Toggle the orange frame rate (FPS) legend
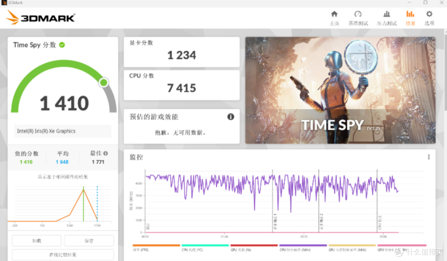 click(156, 248)
